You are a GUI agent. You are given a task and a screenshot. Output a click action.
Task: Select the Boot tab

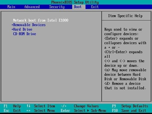(x=78, y=7)
